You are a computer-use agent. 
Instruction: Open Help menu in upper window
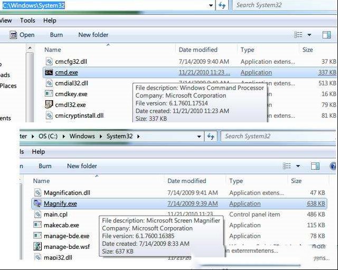point(50,21)
